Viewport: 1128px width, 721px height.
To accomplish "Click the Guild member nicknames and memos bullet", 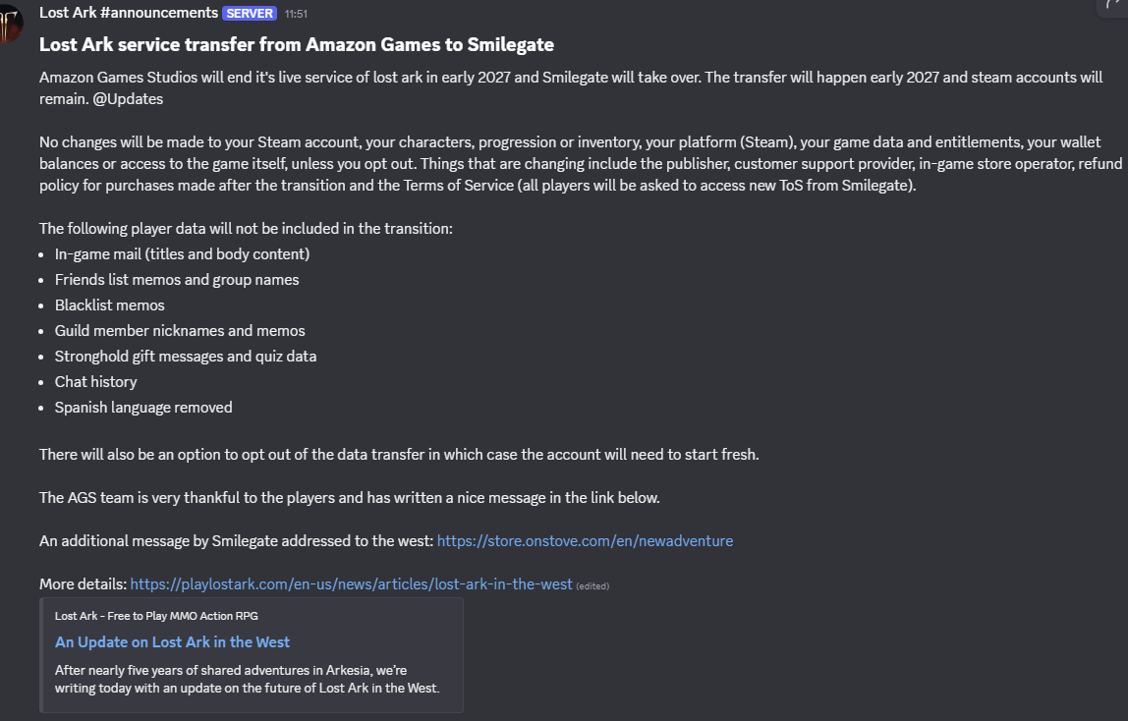I will click(x=180, y=331).
